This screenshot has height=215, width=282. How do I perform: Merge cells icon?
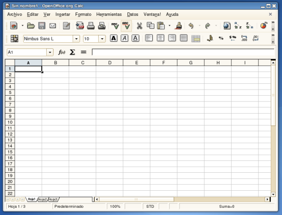click(196, 39)
